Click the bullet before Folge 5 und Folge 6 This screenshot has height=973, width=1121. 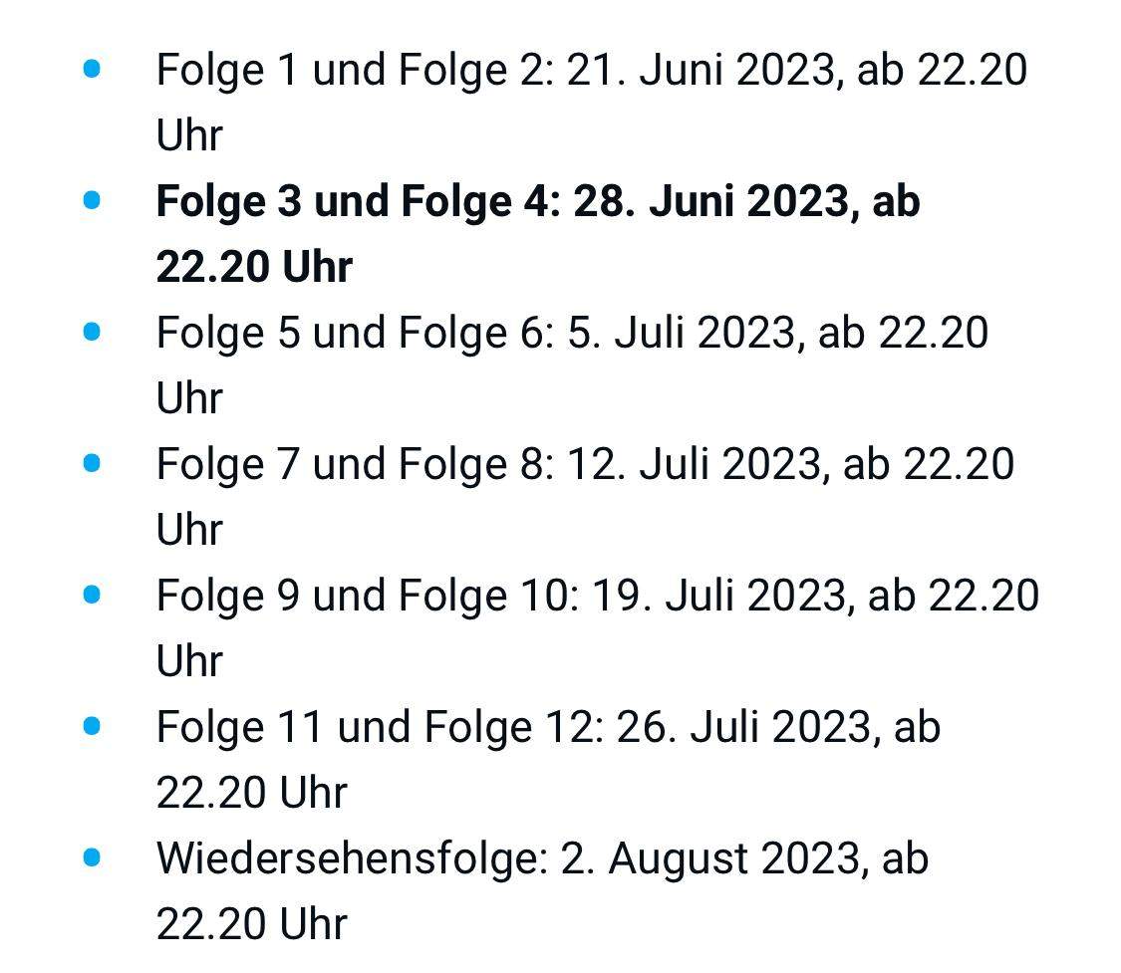pyautogui.click(x=93, y=332)
